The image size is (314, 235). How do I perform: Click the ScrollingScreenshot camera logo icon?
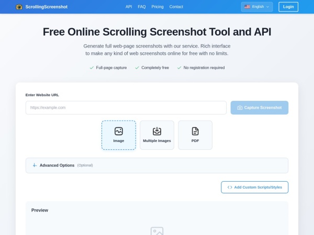[19, 7]
